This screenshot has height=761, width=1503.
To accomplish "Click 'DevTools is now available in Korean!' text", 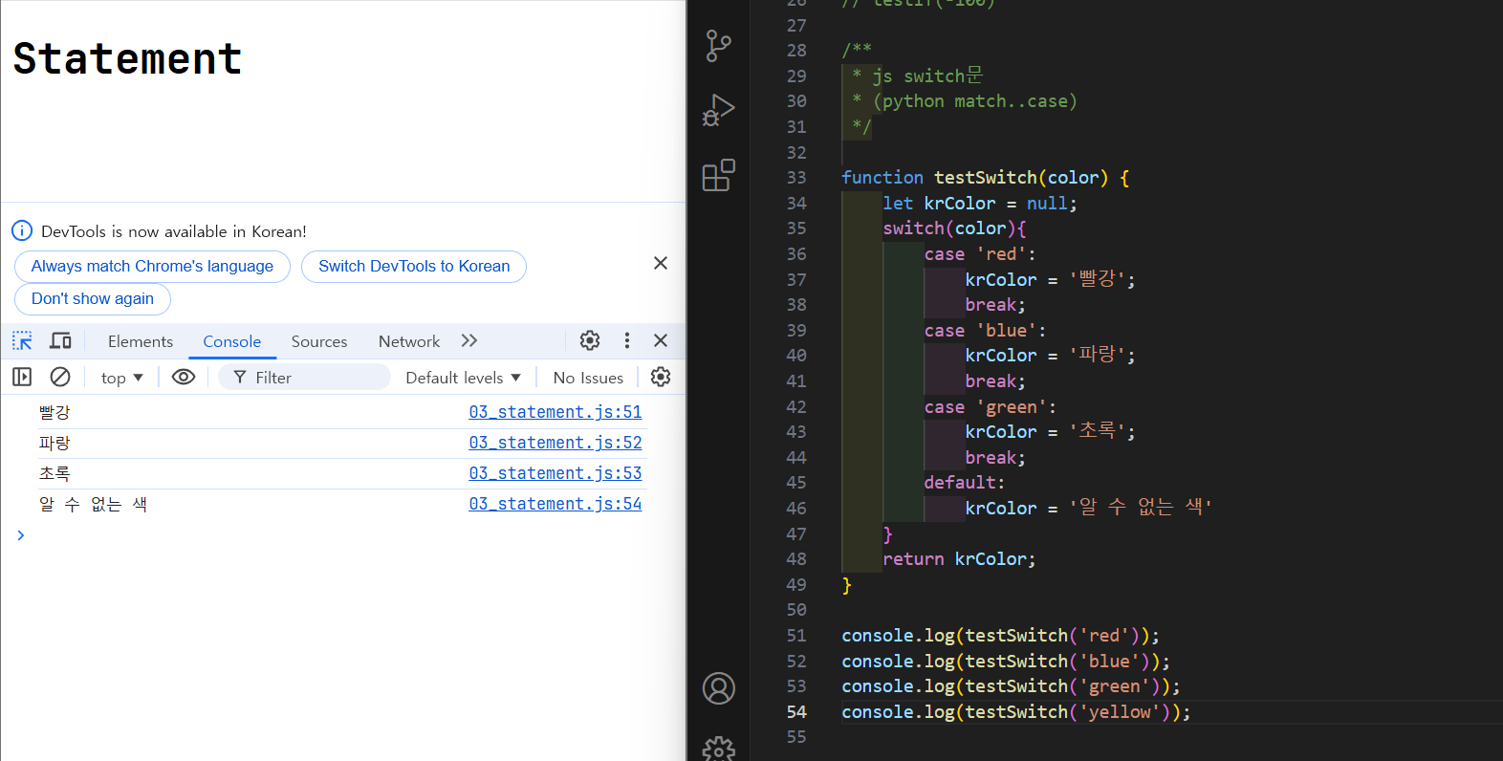I will click(174, 231).
